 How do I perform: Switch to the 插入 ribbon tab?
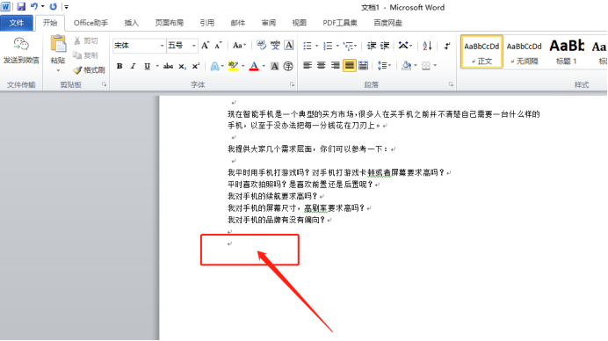[131, 23]
